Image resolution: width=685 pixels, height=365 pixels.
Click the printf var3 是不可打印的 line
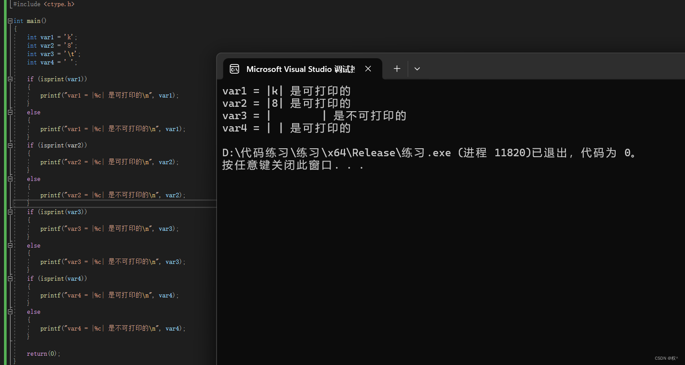click(113, 262)
